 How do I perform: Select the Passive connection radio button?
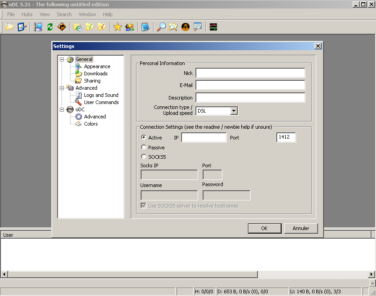144,147
